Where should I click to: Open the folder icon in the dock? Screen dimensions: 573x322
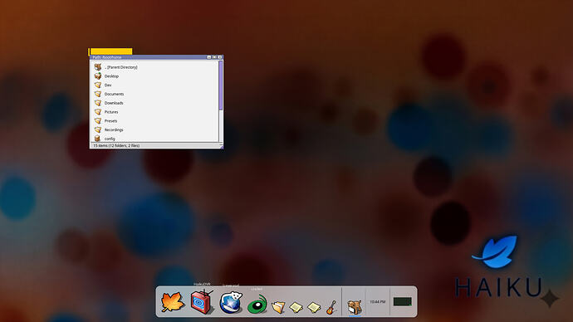tap(278, 307)
